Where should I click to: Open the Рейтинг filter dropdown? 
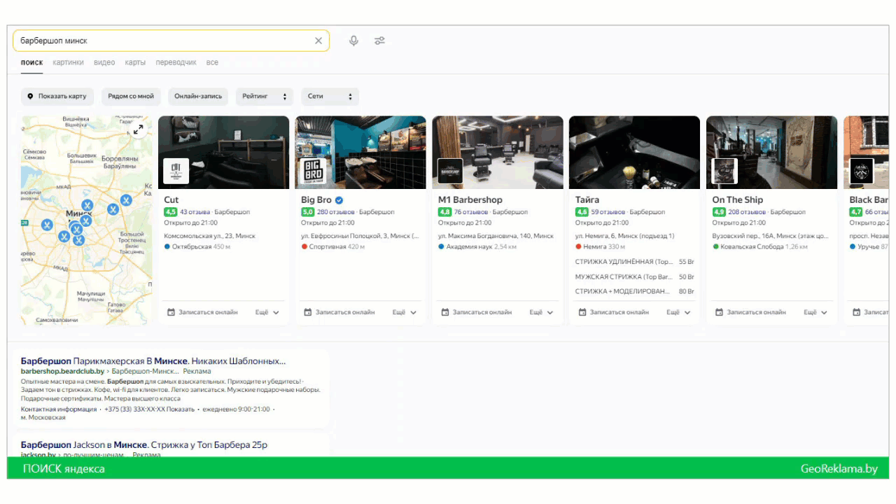coord(265,97)
